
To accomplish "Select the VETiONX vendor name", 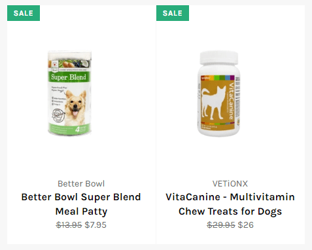I will (x=230, y=184).
